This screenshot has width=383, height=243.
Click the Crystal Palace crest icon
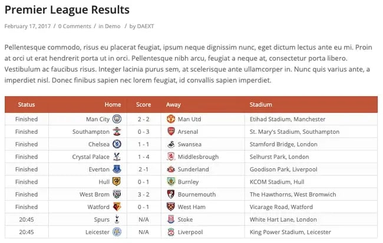point(117,157)
